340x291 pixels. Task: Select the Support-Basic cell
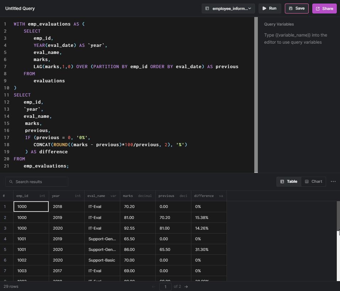point(102,260)
